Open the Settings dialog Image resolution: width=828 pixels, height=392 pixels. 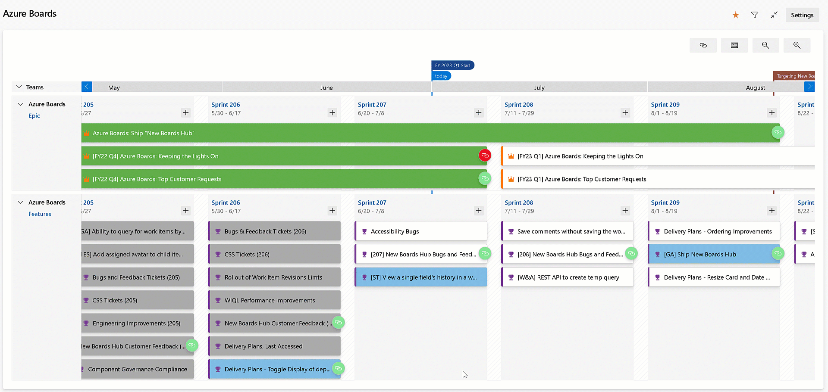tap(802, 15)
